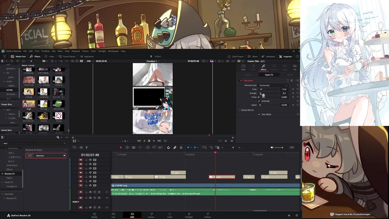Mute the speaker volume icon
This screenshot has width=389, height=219.
[272, 148]
